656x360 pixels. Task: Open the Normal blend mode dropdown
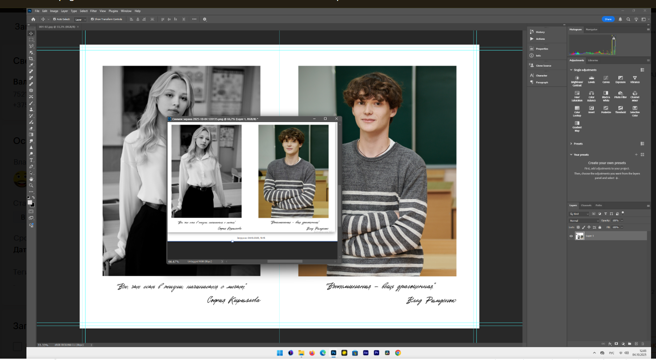click(584, 220)
